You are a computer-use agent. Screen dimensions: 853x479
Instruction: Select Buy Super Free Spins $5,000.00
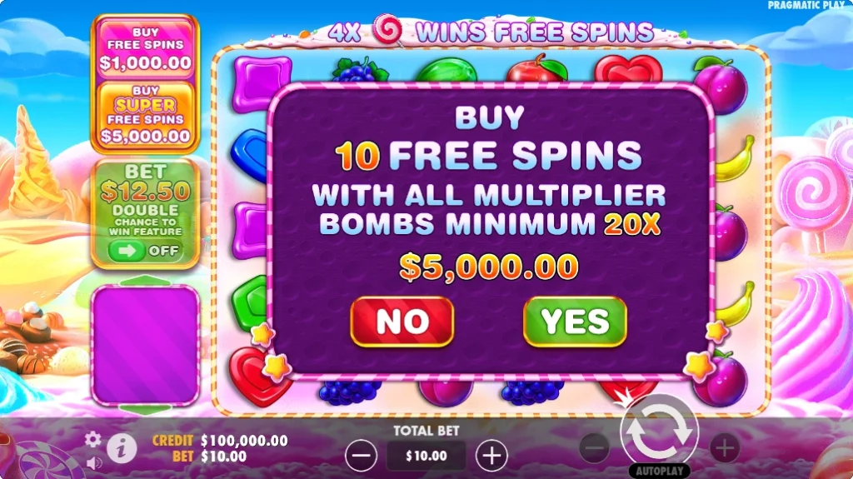(145, 114)
